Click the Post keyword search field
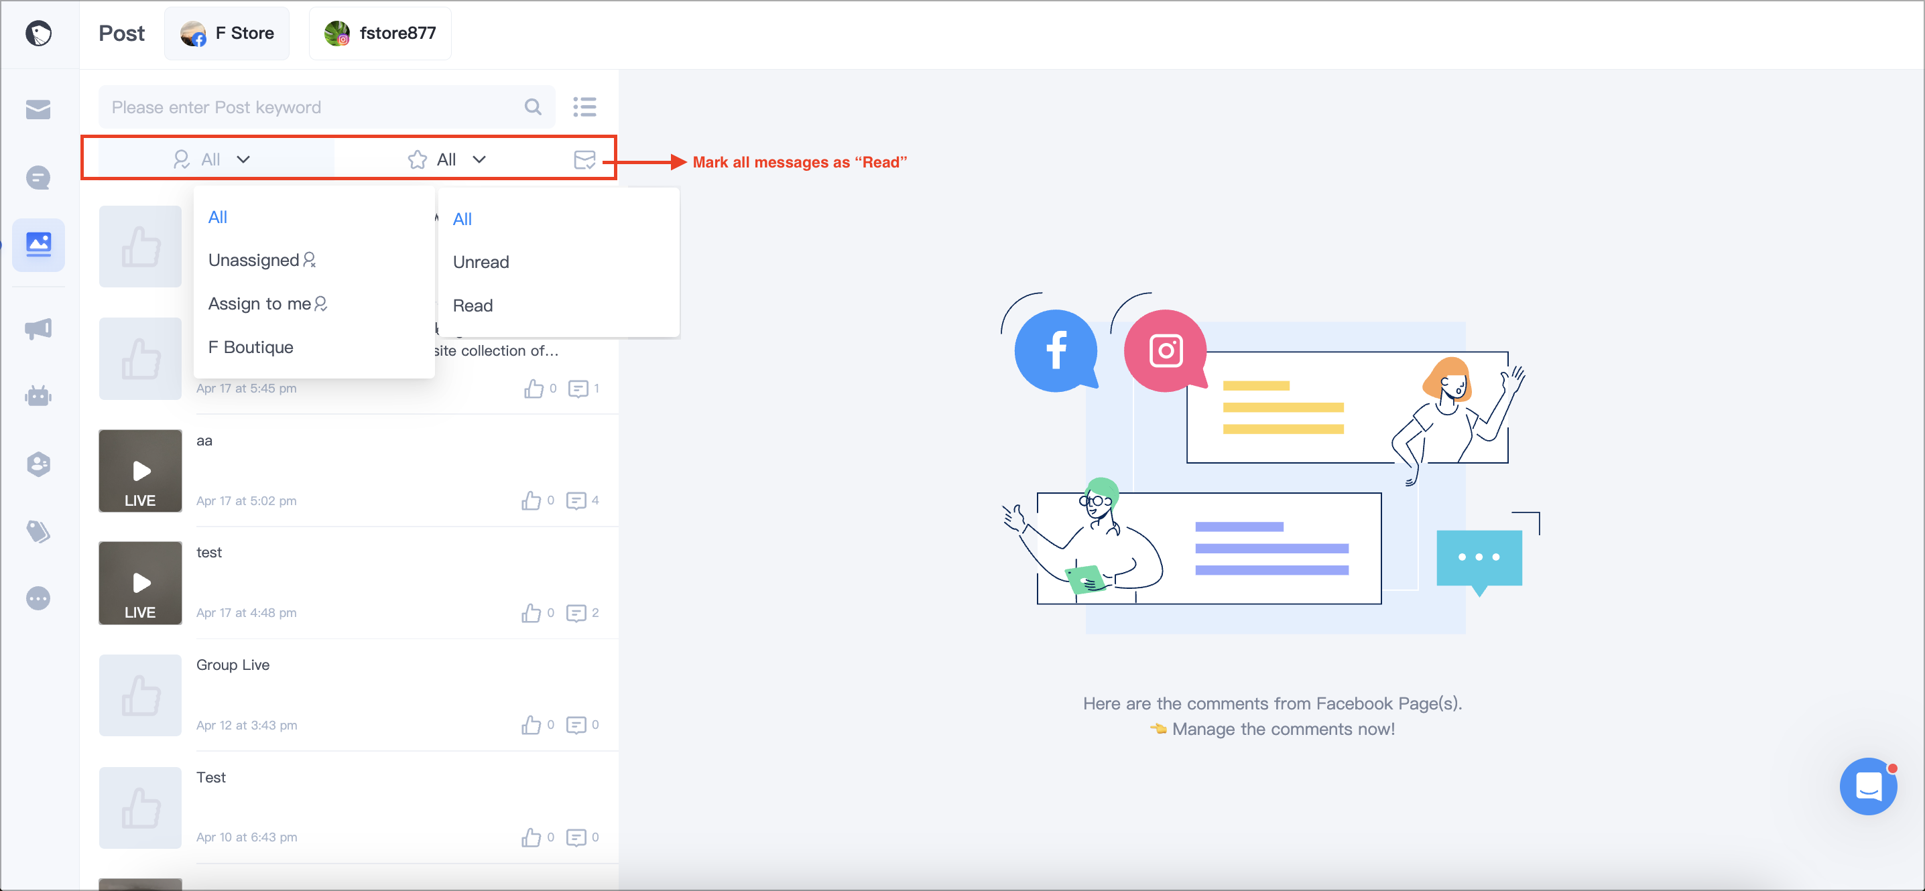 [x=326, y=107]
